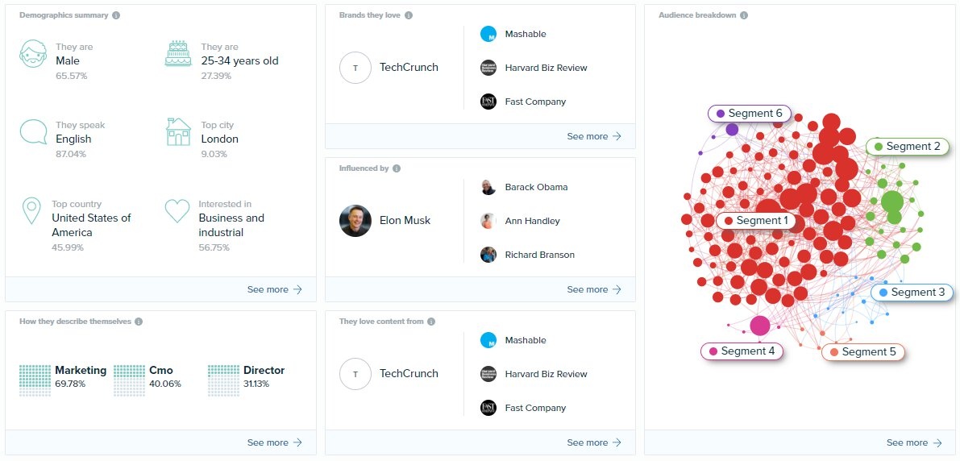Select the Segment 3 blue label
The image size is (960, 461).
pyautogui.click(x=912, y=293)
